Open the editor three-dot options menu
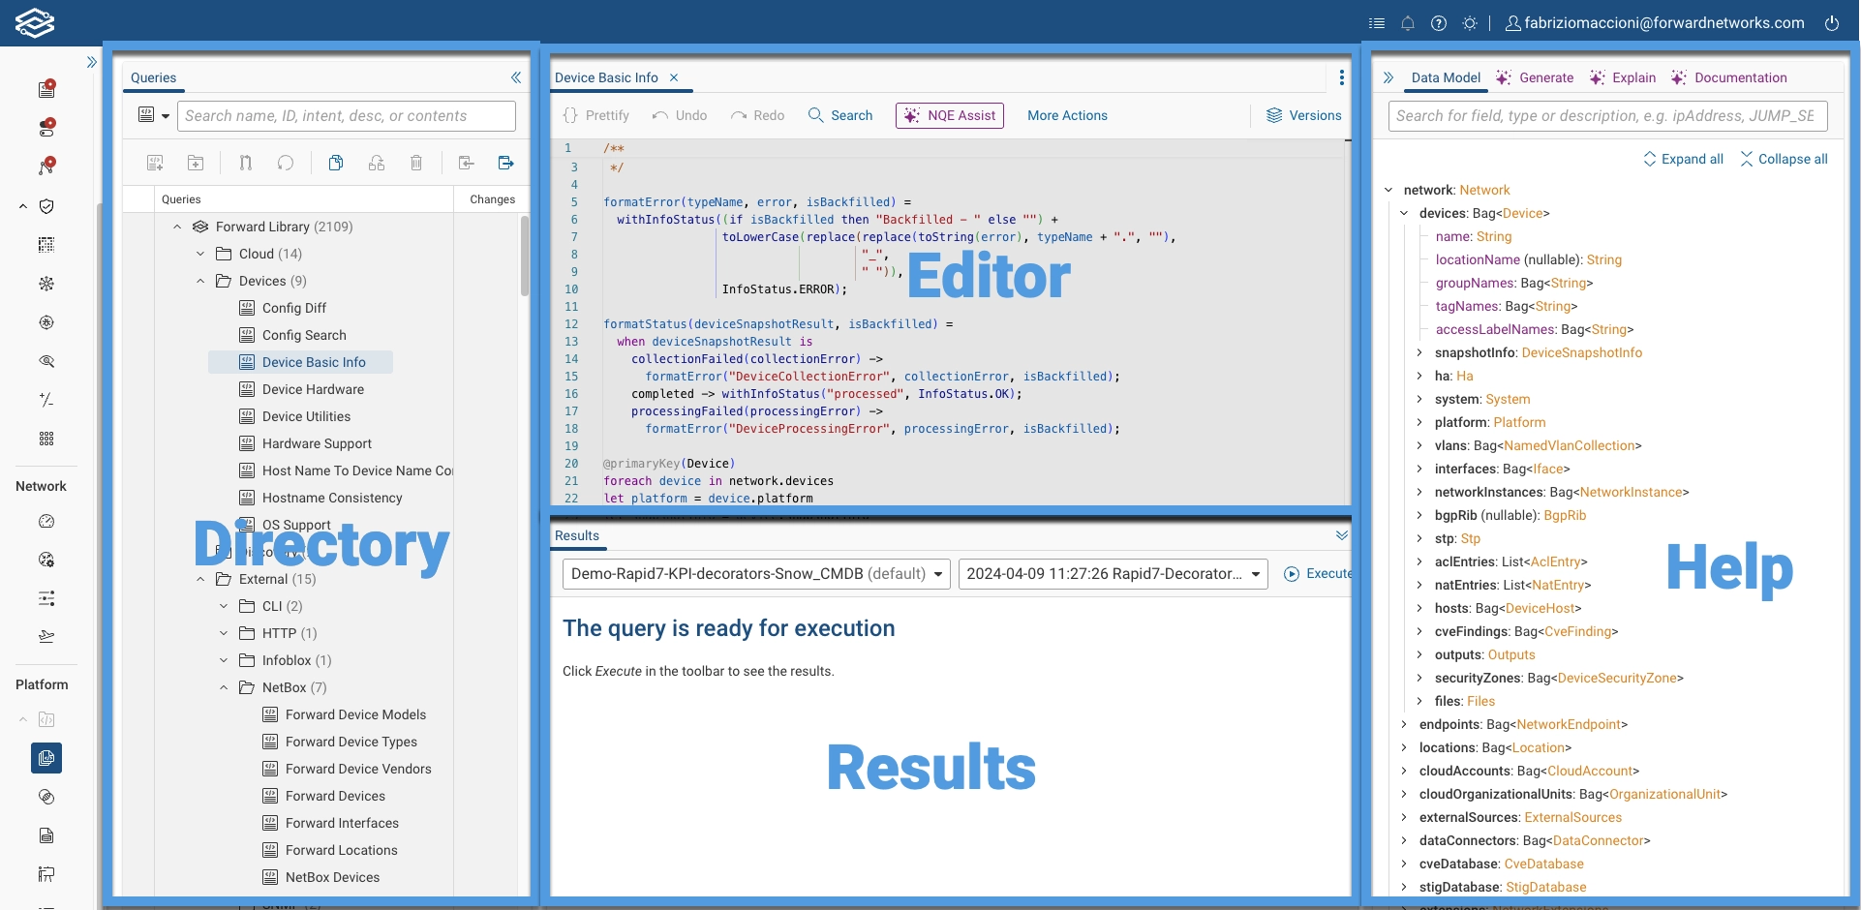The height and width of the screenshot is (910, 1861). coord(1341,77)
